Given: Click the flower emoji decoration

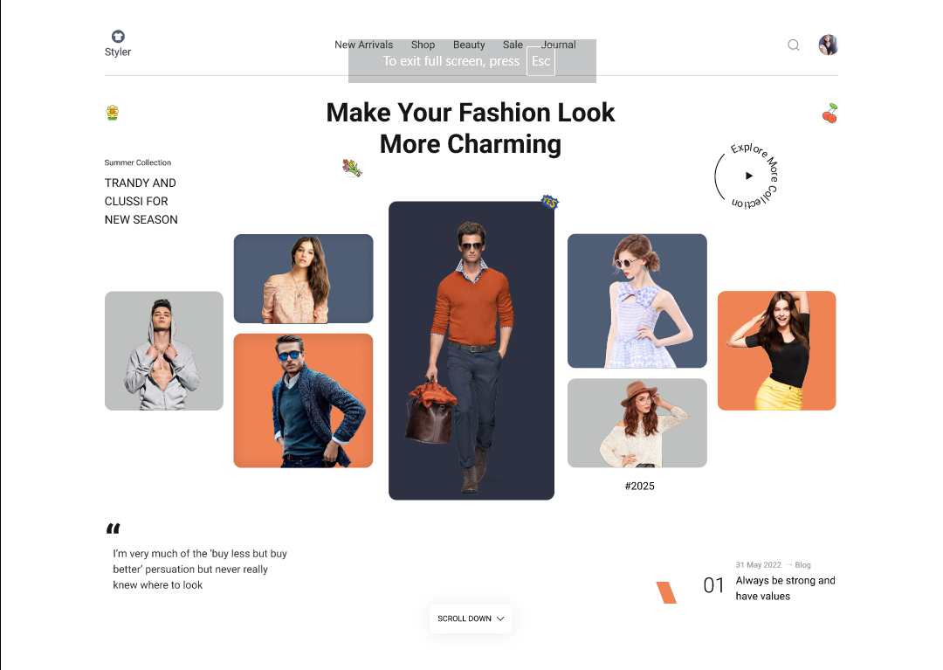Looking at the screenshot, I should (113, 112).
